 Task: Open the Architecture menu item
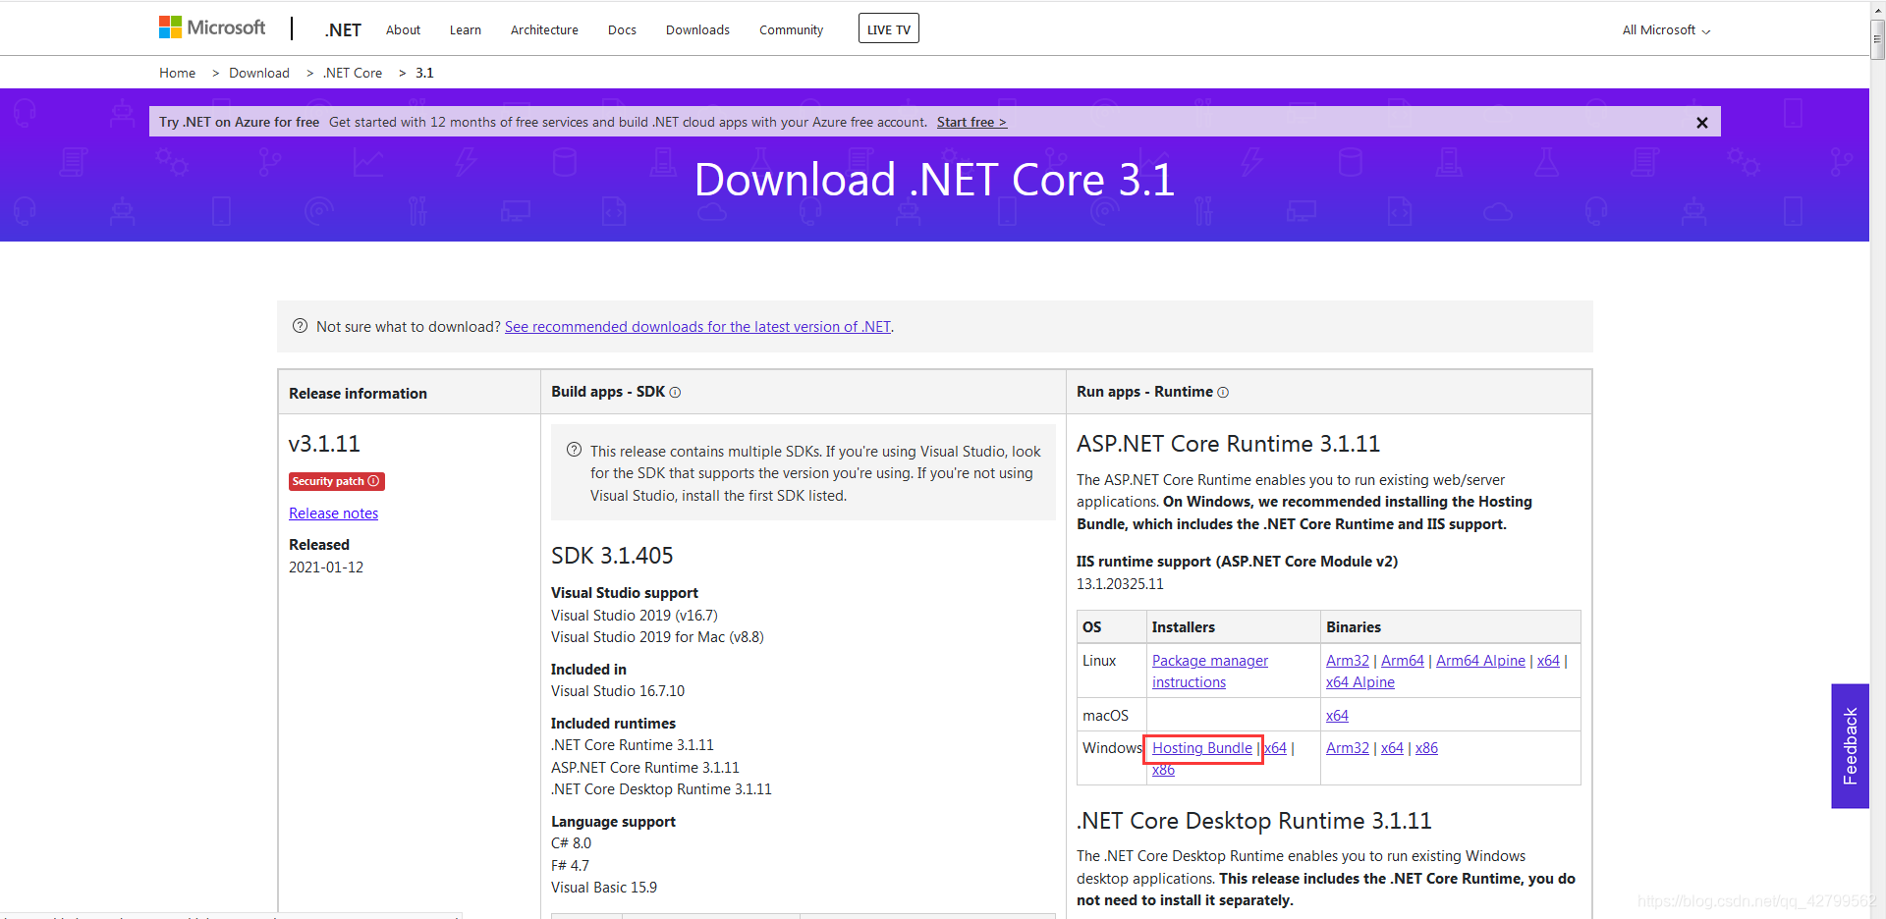pyautogui.click(x=544, y=30)
